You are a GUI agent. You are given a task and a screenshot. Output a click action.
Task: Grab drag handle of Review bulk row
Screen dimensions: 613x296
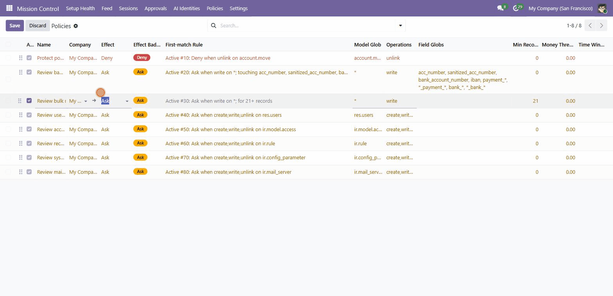pos(20,101)
